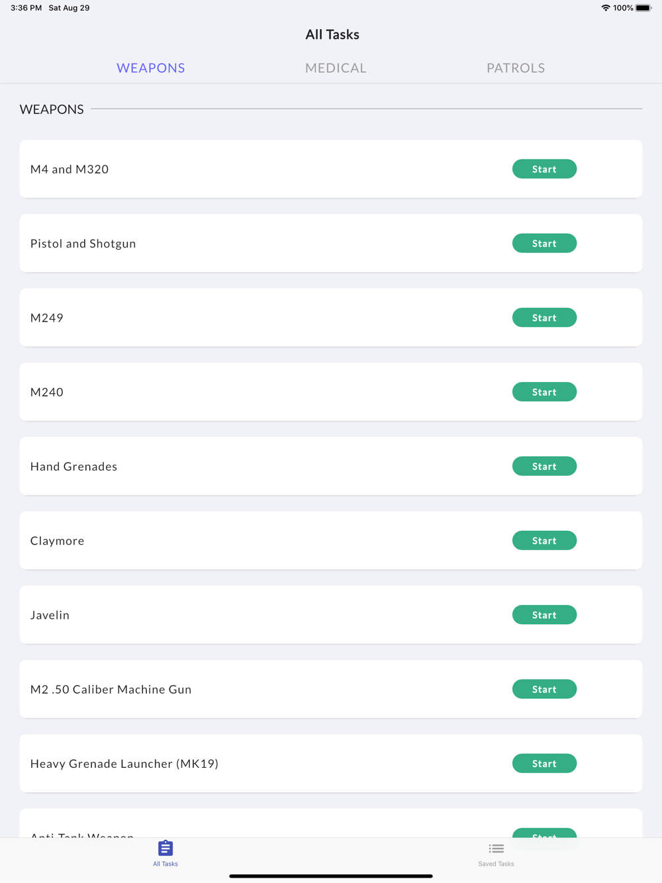
Task: Open the Javelin task card
Action: coord(265,615)
